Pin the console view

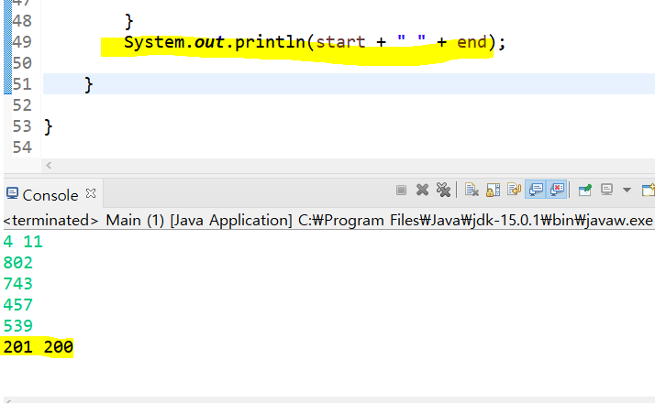(585, 191)
